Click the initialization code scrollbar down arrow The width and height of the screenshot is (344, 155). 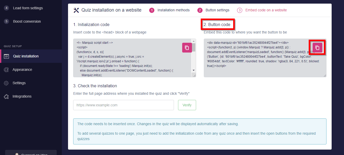194,70
